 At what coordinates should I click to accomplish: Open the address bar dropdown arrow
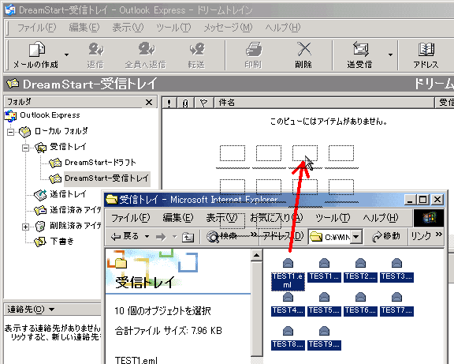click(356, 237)
